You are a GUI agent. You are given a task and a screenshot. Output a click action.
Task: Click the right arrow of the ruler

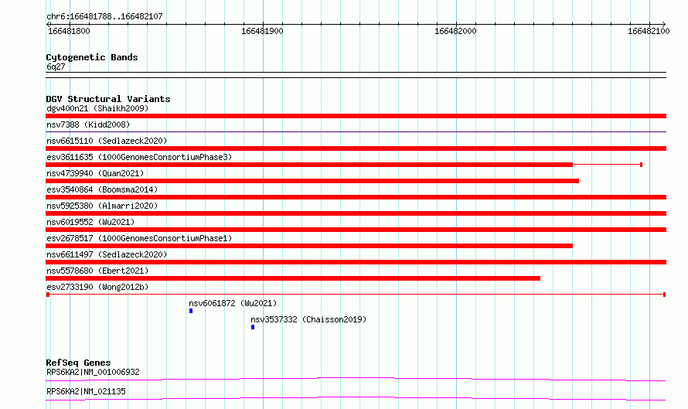[x=664, y=24]
